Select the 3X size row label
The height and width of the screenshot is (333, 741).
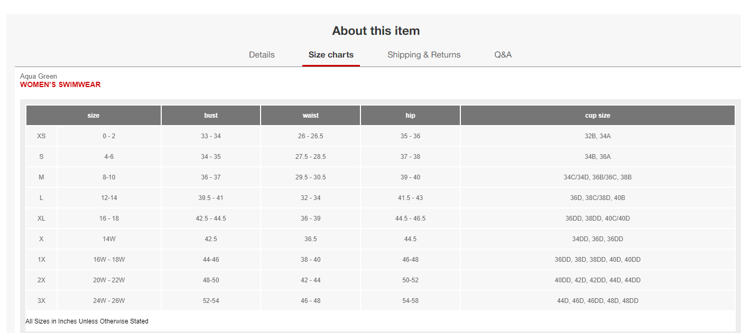(x=41, y=301)
